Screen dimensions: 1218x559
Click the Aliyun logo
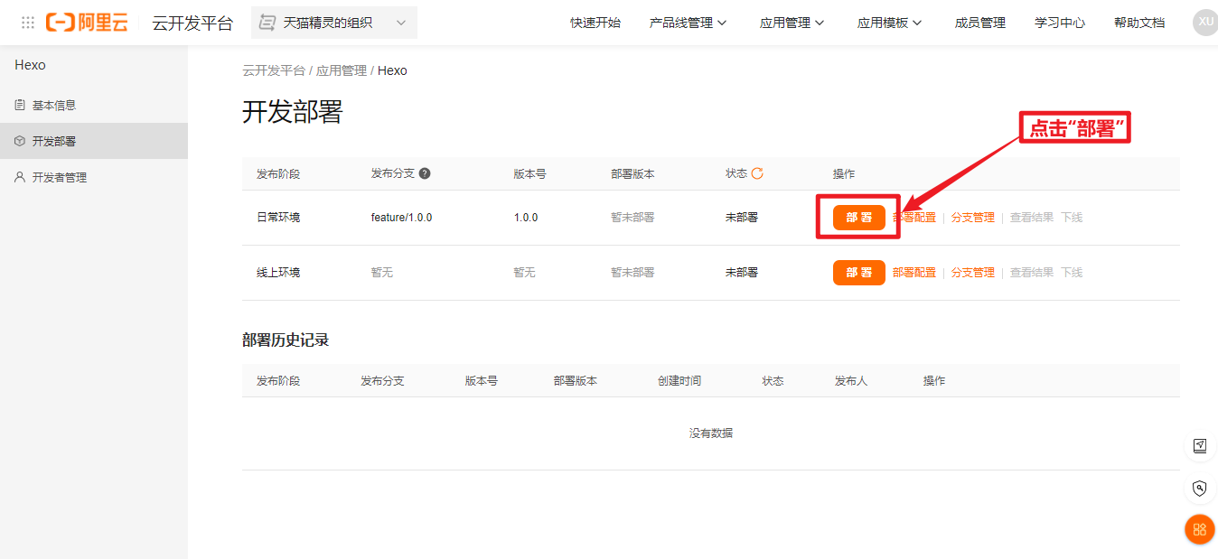point(87,23)
